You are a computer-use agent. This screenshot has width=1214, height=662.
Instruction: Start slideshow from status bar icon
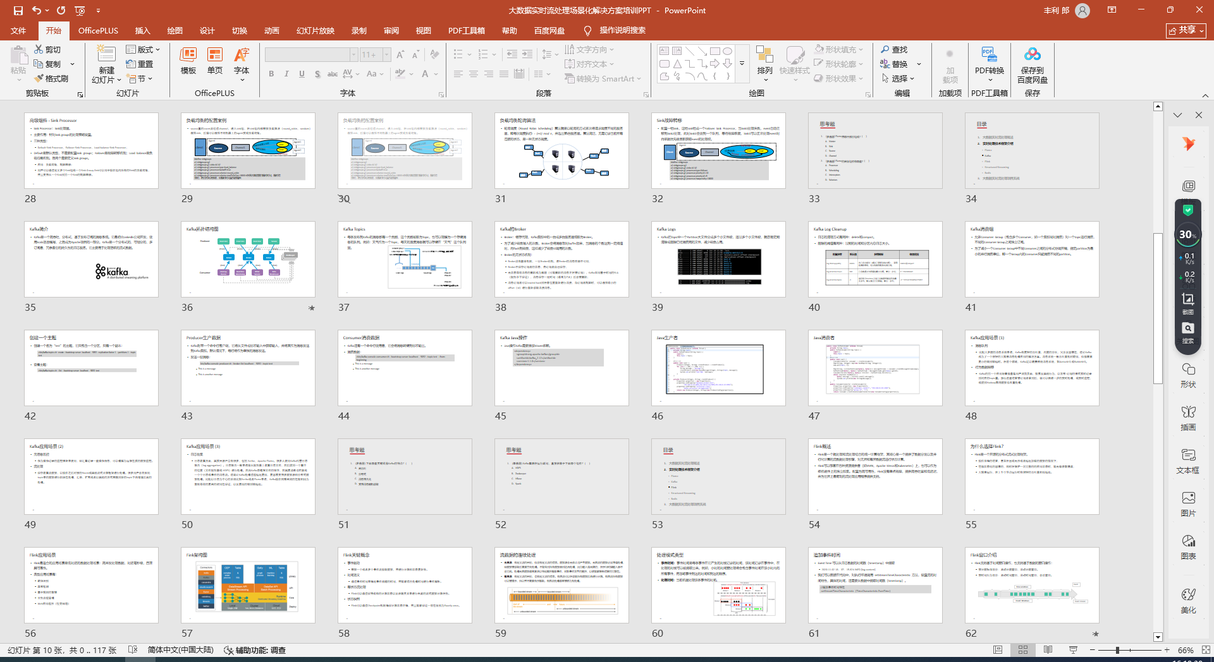[x=1073, y=650]
